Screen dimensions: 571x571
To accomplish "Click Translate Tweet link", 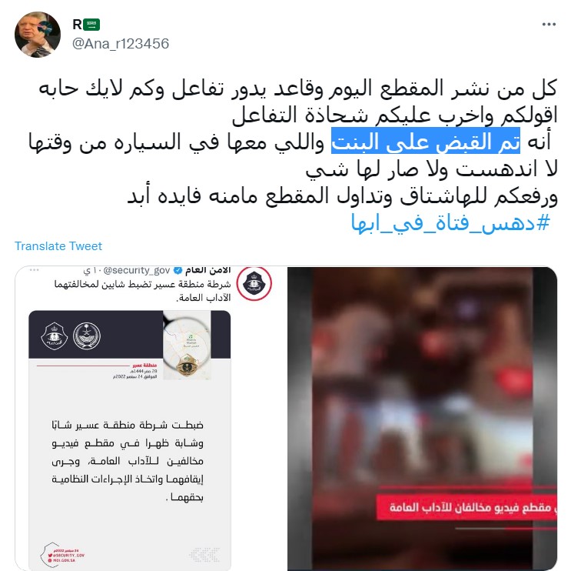I will (x=58, y=246).
